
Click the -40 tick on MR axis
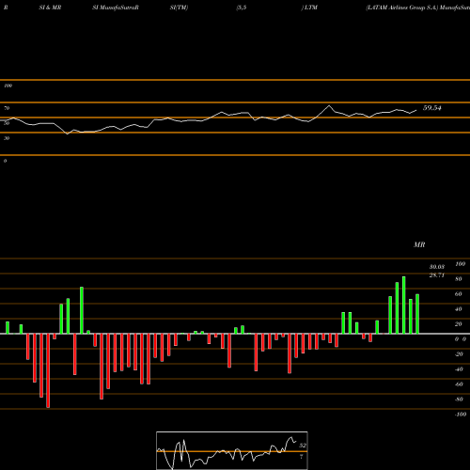[x=459, y=369]
